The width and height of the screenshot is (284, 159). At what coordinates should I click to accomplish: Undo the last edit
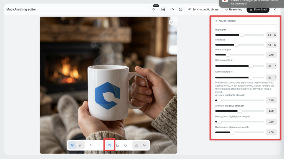[91, 145]
